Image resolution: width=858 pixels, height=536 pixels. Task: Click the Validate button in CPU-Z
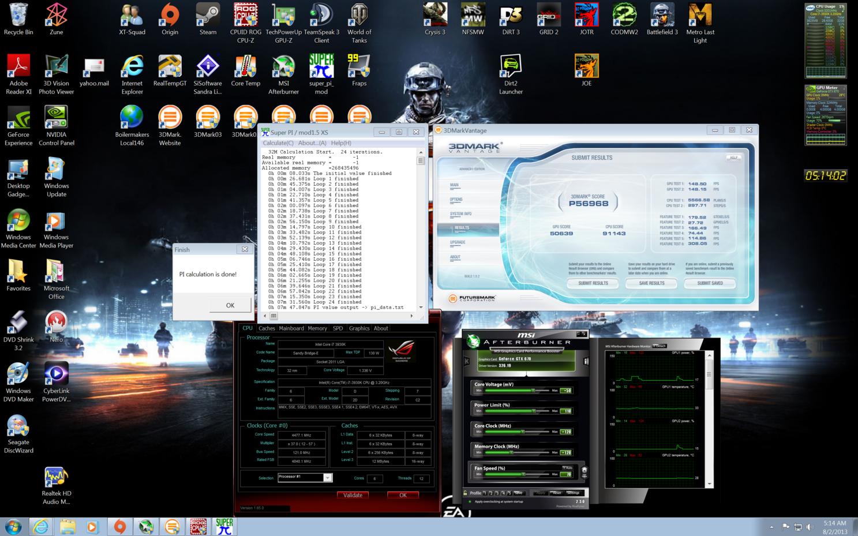pyautogui.click(x=353, y=495)
